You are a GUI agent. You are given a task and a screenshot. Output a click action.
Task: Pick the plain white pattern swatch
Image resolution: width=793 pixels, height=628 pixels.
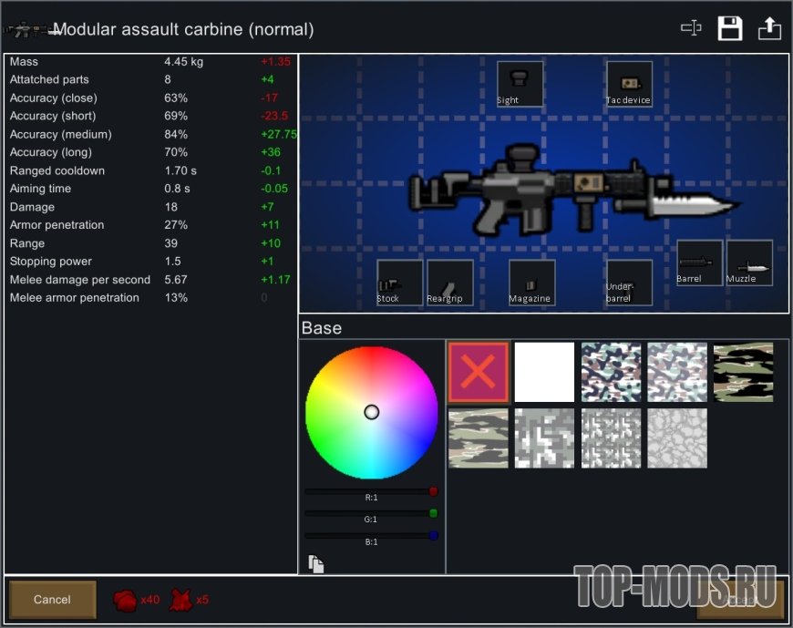point(544,372)
